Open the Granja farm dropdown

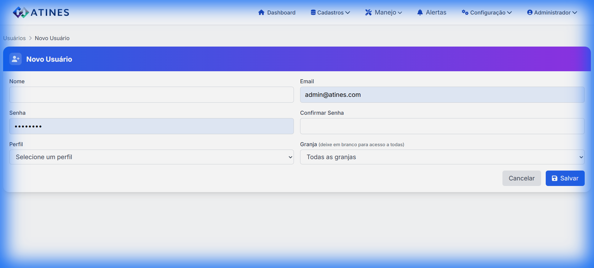[442, 157]
